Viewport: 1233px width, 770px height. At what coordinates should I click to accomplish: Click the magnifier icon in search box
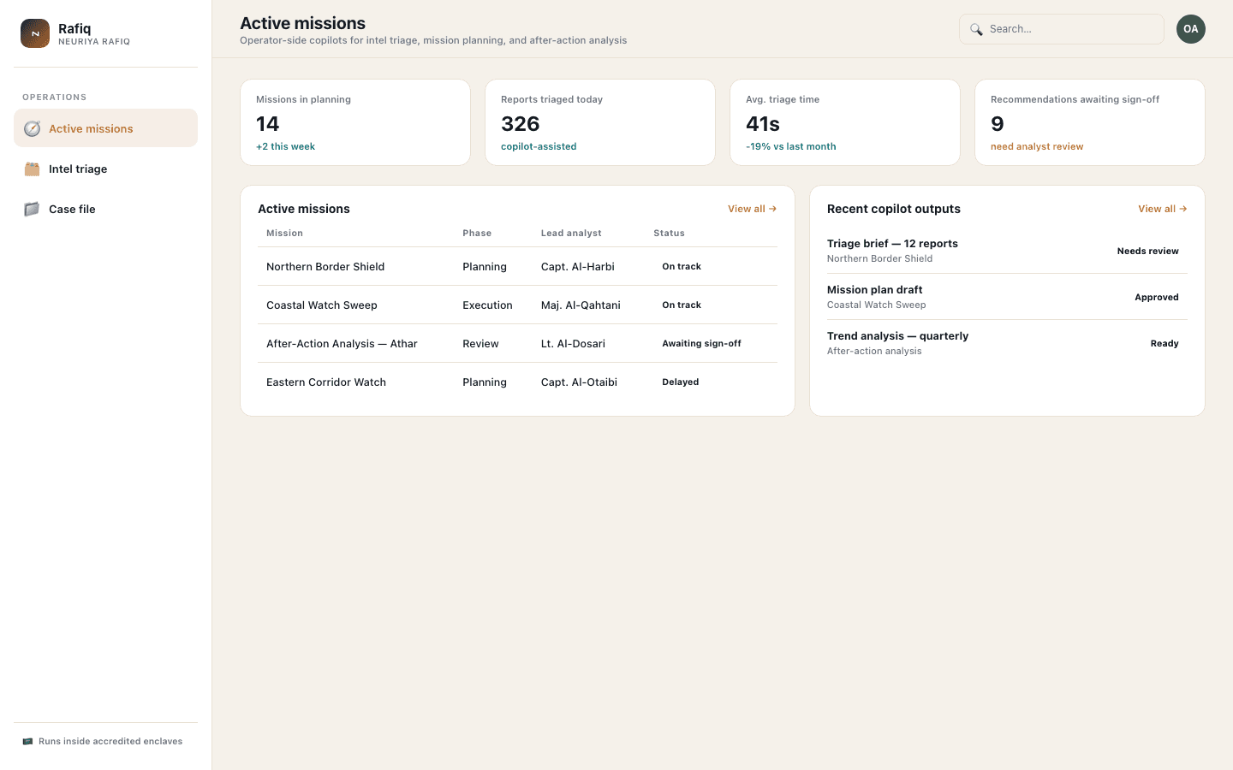tap(976, 29)
